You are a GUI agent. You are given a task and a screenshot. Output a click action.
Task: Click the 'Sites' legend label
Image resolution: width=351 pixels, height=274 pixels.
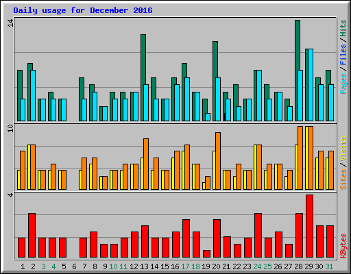point(343,179)
